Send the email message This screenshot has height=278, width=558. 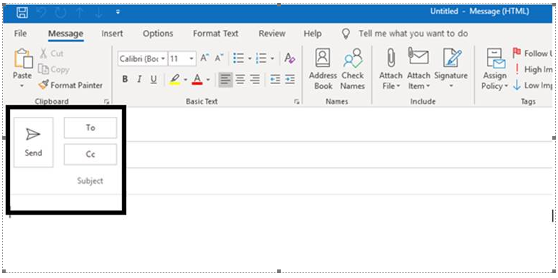[33, 143]
